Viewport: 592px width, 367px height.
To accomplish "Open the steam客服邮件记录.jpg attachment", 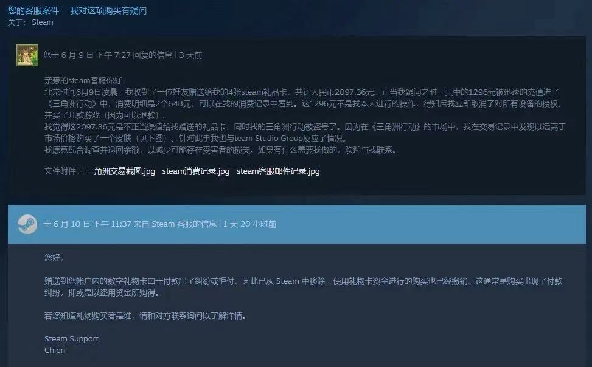I will pos(278,171).
